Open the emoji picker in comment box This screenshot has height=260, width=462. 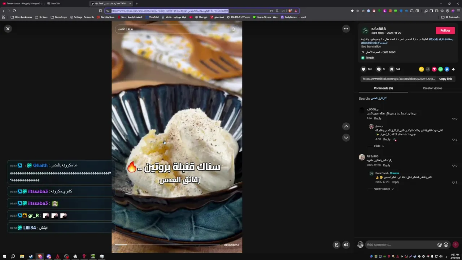(x=446, y=244)
